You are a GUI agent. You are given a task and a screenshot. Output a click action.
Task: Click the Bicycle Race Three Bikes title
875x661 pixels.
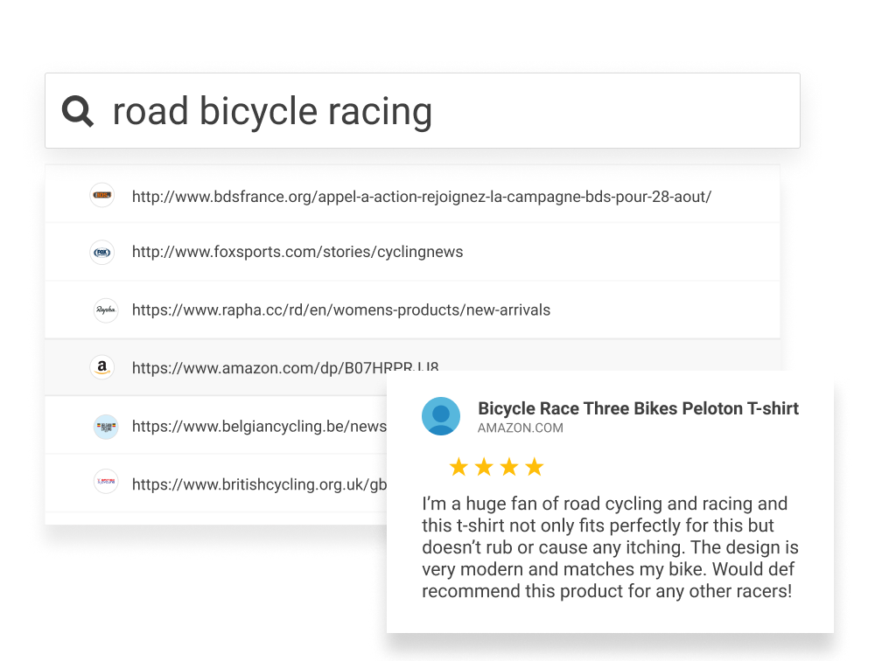pos(638,408)
